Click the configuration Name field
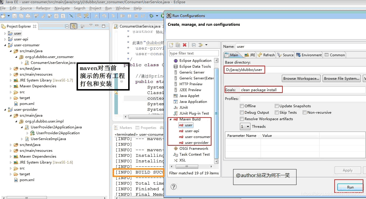This screenshot has width=366, height=199. coord(301,46)
